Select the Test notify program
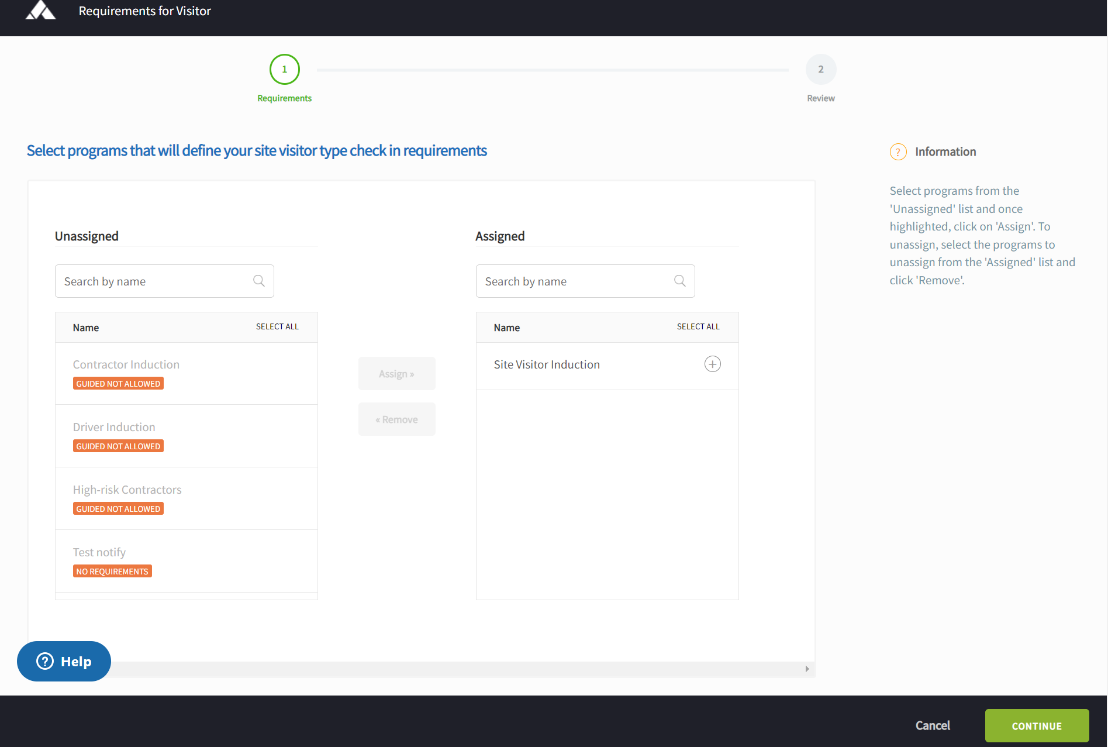 pos(99,553)
